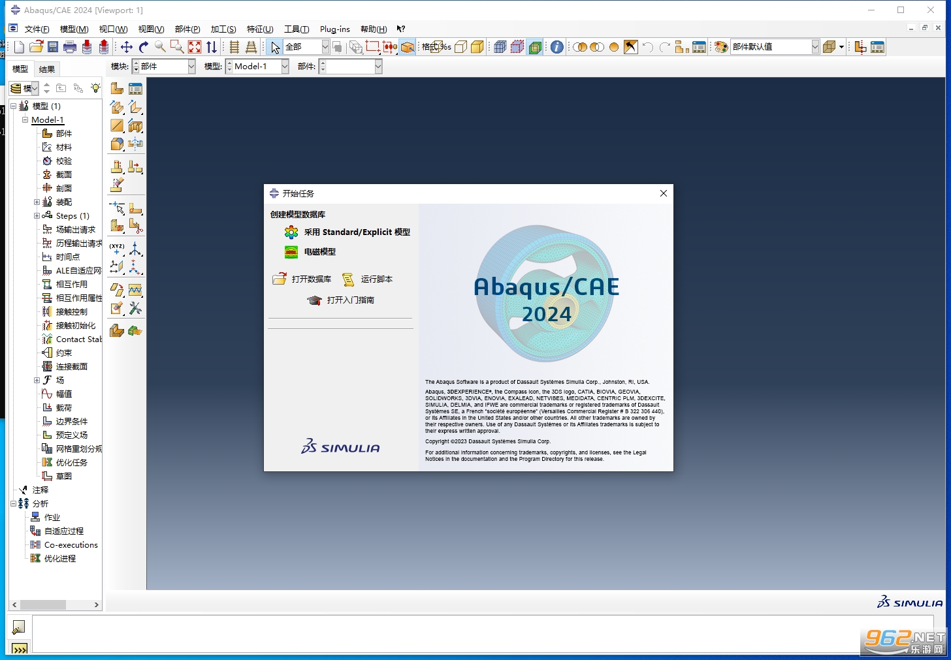Click the Partition Face scissors tool
The width and height of the screenshot is (951, 660).
135,226
